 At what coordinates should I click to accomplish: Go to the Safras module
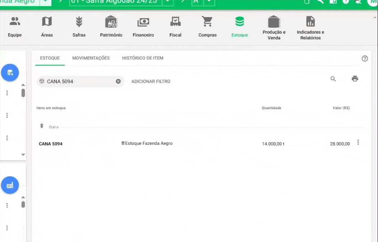(x=79, y=26)
